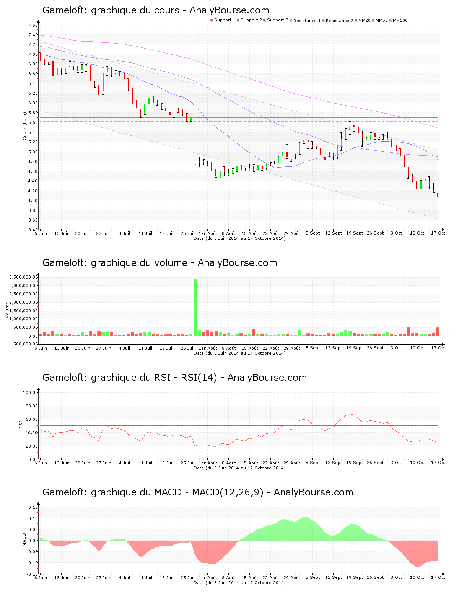459x593 pixels.
Task: Click '17 Oct' date under volume chart
Action: [x=438, y=348]
